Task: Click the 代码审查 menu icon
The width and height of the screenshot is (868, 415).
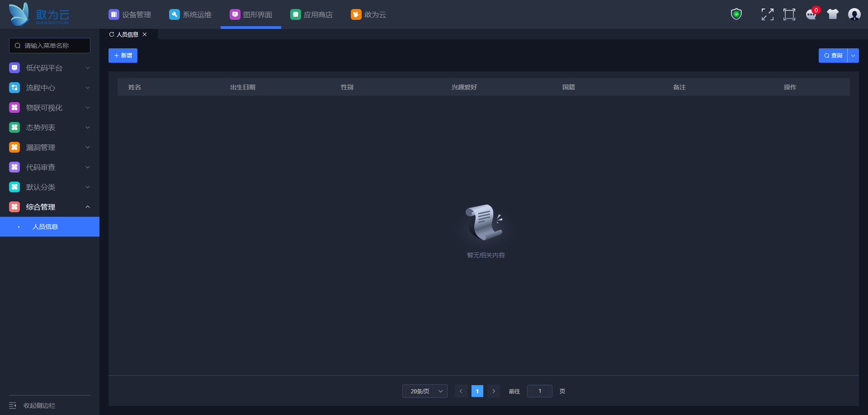Action: [x=14, y=167]
